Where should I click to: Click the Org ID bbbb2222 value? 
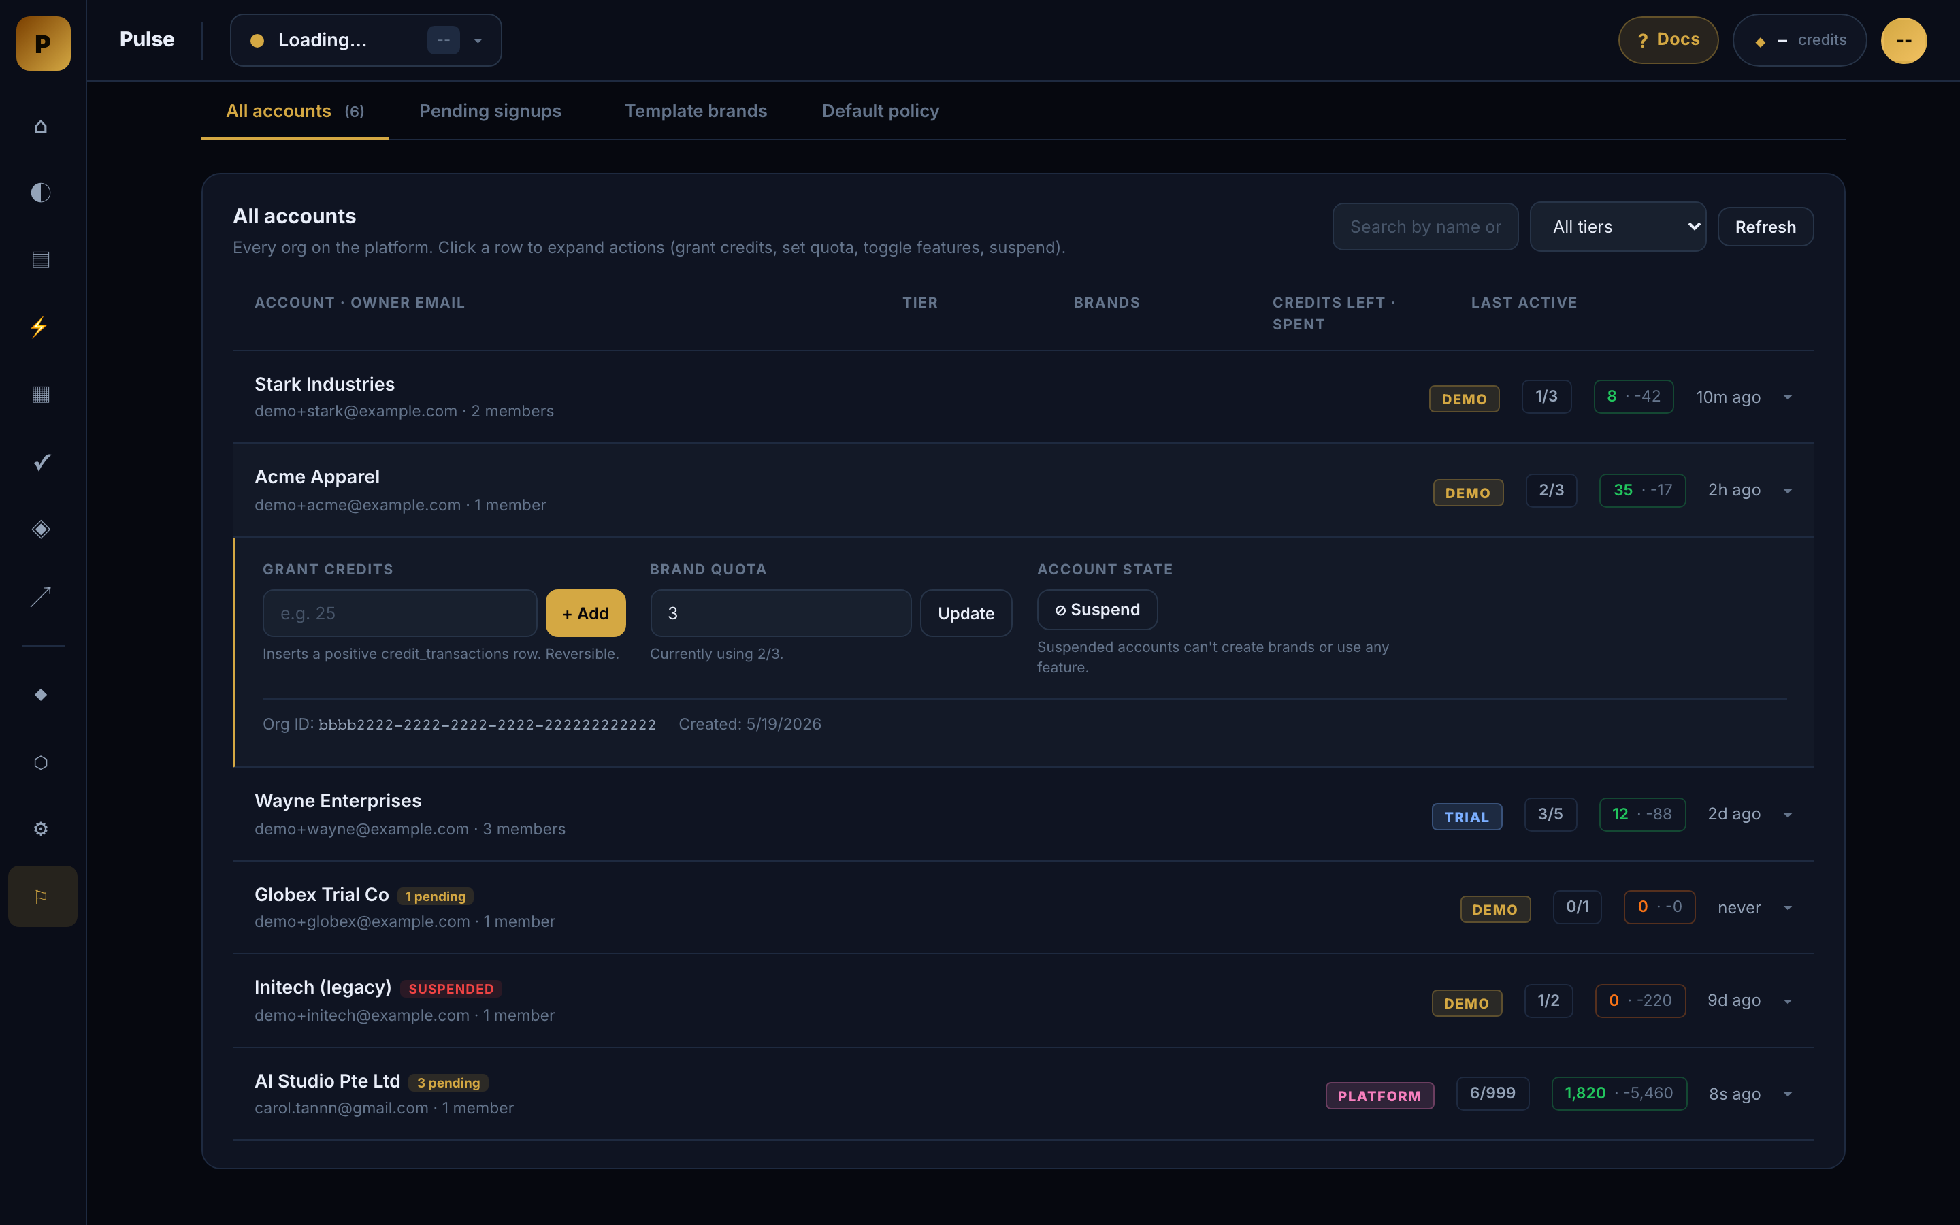coord(487,725)
